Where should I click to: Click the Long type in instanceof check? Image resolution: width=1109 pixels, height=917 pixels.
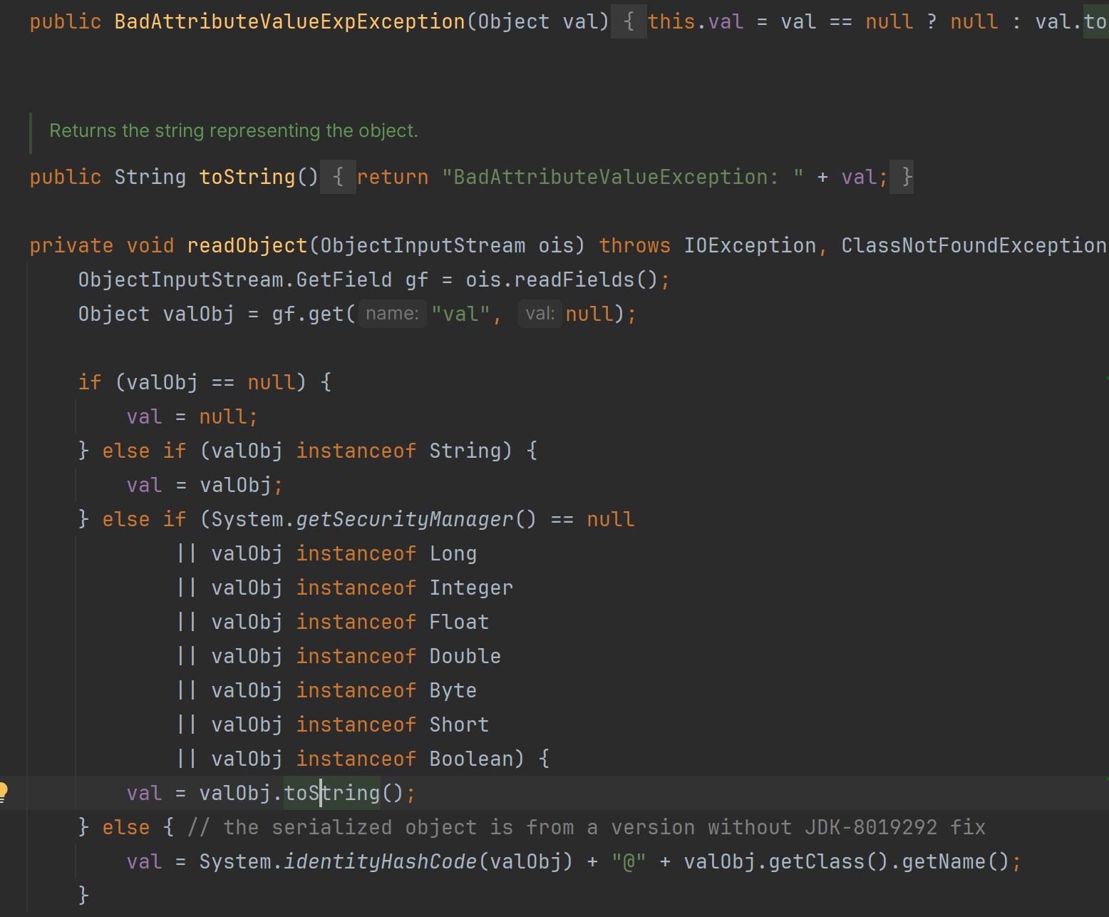[453, 553]
